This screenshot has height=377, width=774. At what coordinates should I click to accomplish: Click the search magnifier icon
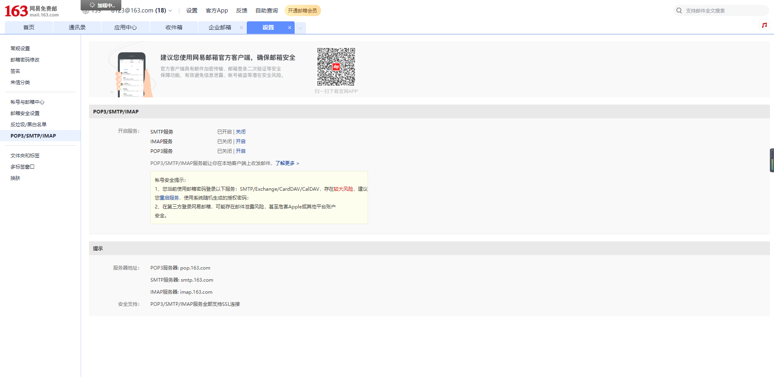click(679, 10)
